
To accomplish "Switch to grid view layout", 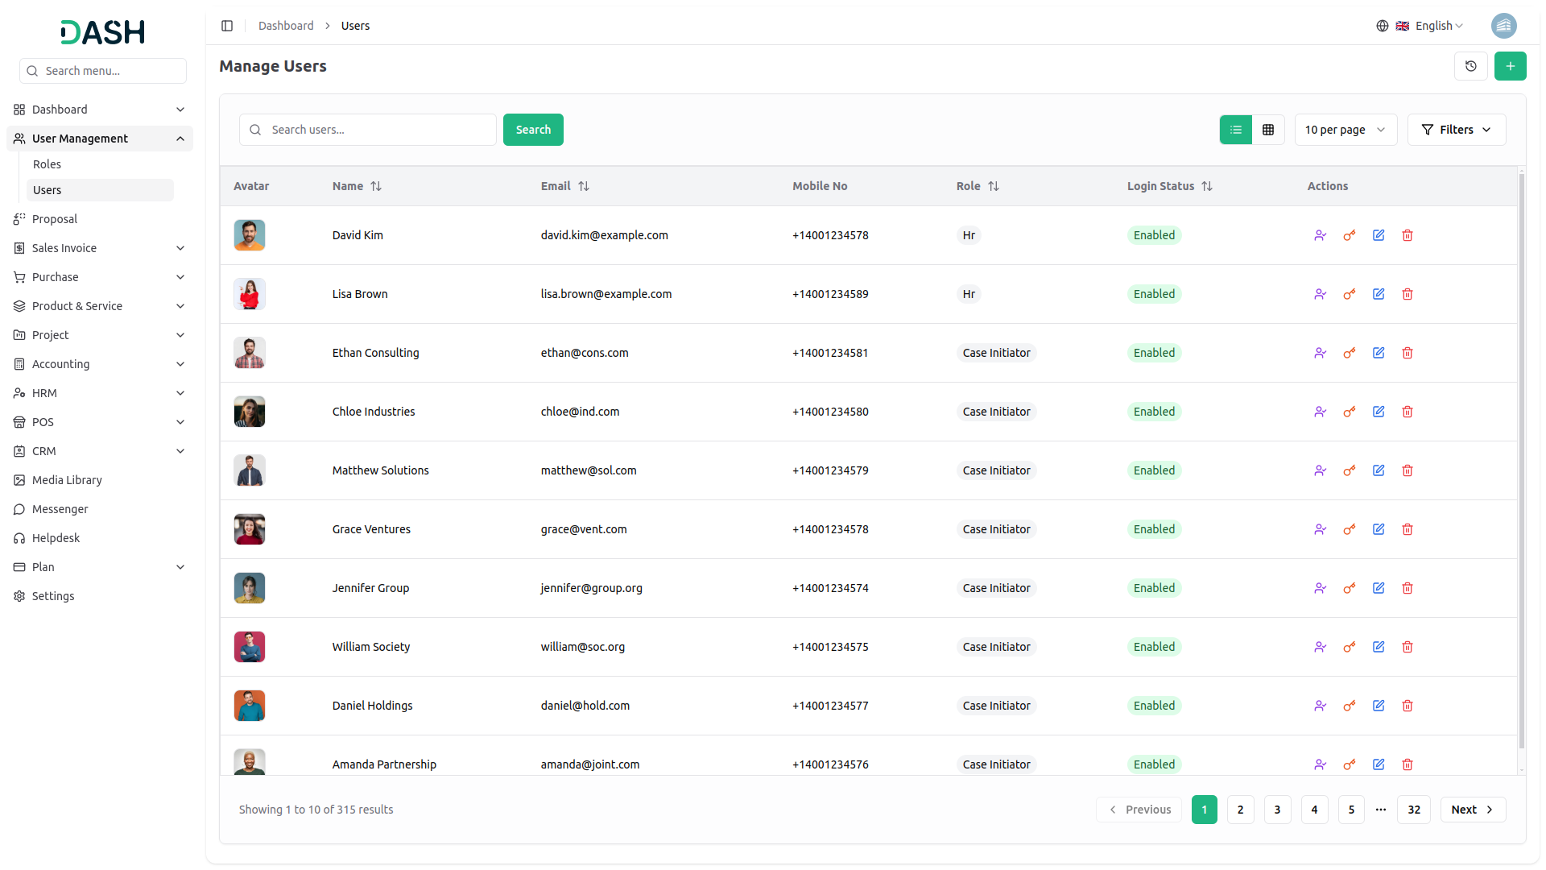I will [x=1268, y=130].
